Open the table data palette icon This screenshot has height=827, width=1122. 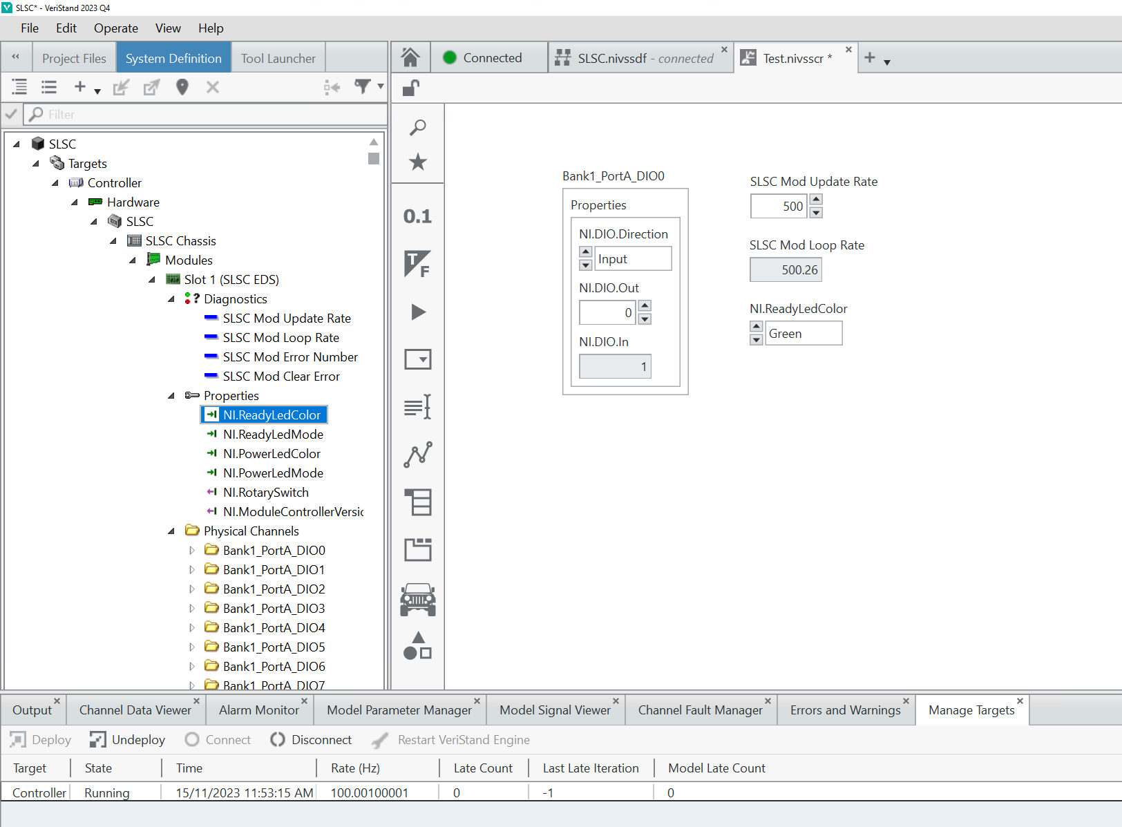(418, 502)
